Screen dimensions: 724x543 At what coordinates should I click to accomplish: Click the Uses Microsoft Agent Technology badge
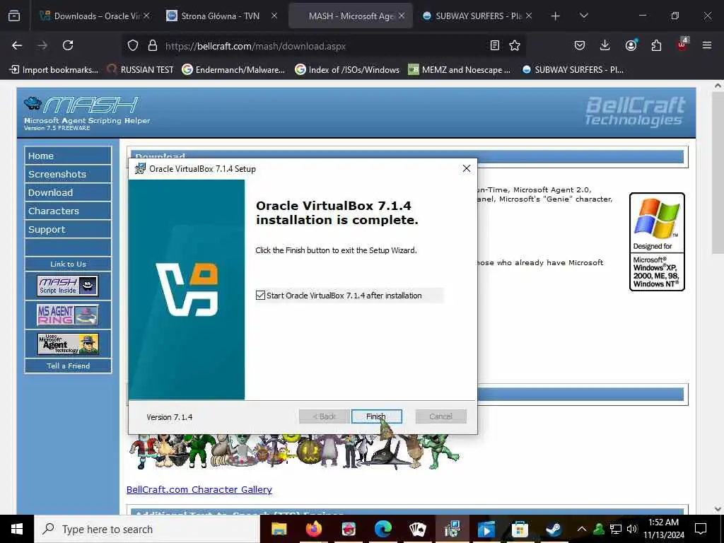pos(68,344)
